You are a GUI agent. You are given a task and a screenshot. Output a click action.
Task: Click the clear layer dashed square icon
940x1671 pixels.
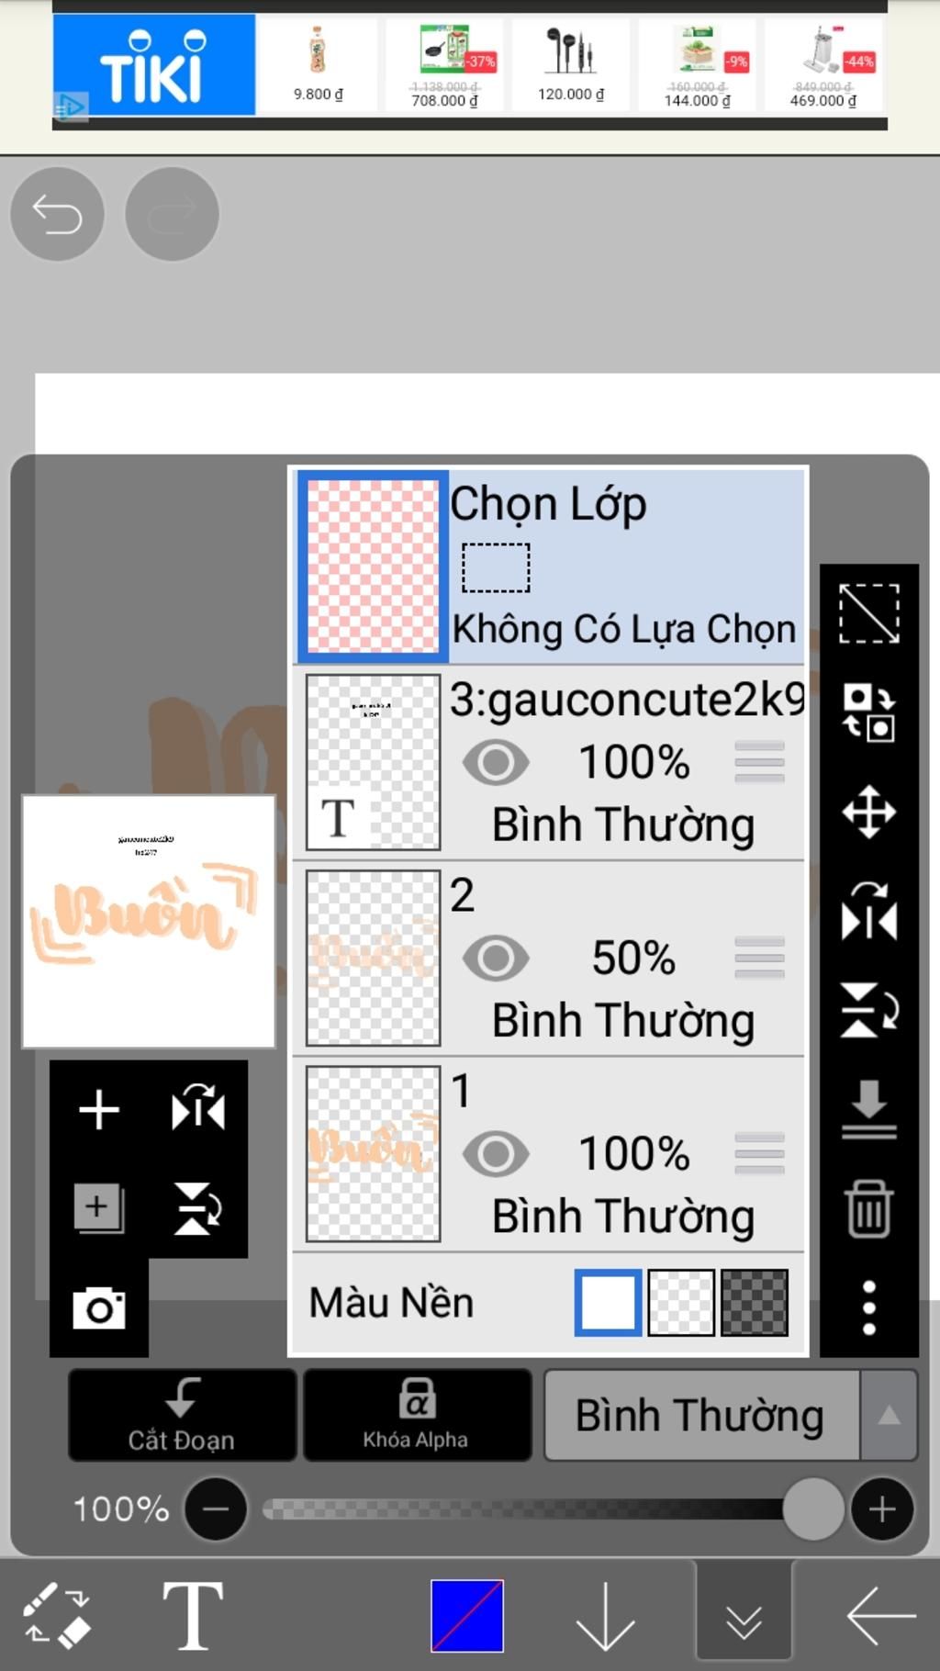click(868, 613)
